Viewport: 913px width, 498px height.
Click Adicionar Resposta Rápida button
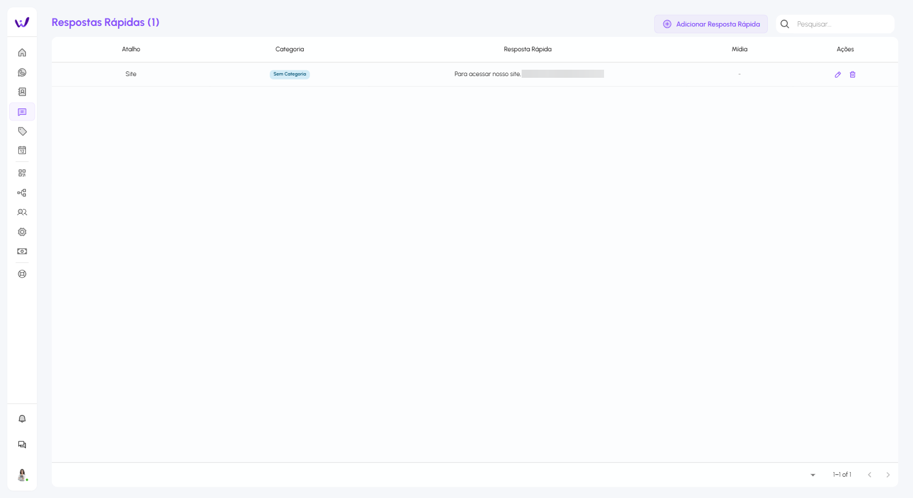711,24
